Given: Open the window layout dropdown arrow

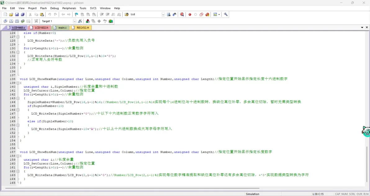Looking at the screenshot, I should pos(219,15).
